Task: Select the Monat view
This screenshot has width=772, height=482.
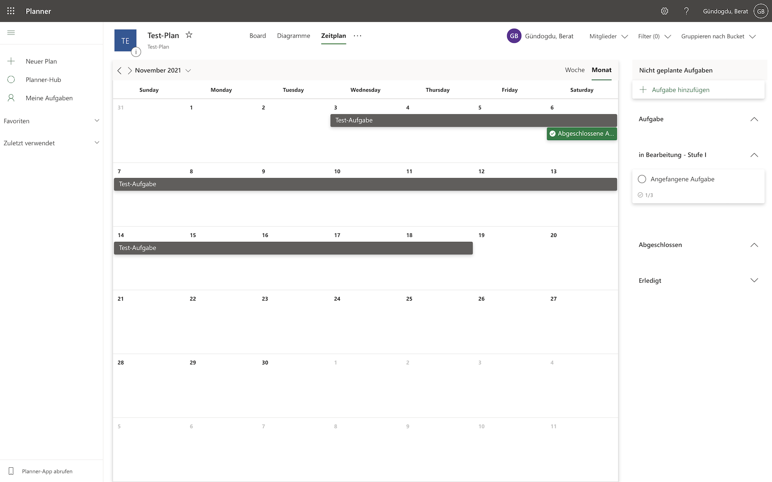Action: [x=602, y=70]
